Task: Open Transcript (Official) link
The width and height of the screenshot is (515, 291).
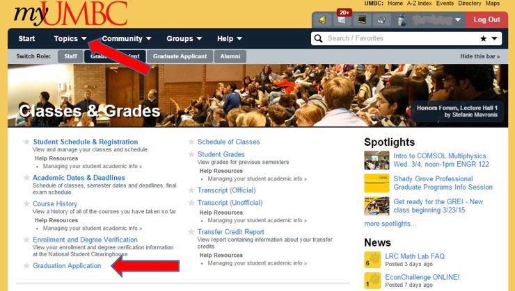Action: 227,190
